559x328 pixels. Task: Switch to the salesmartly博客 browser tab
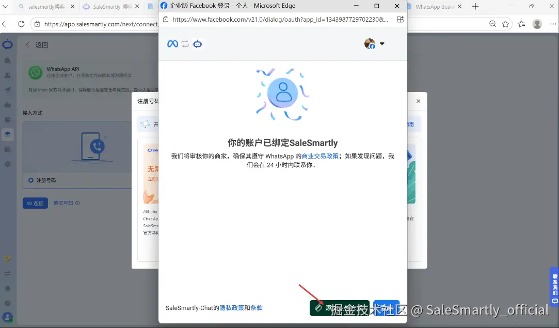pos(46,6)
